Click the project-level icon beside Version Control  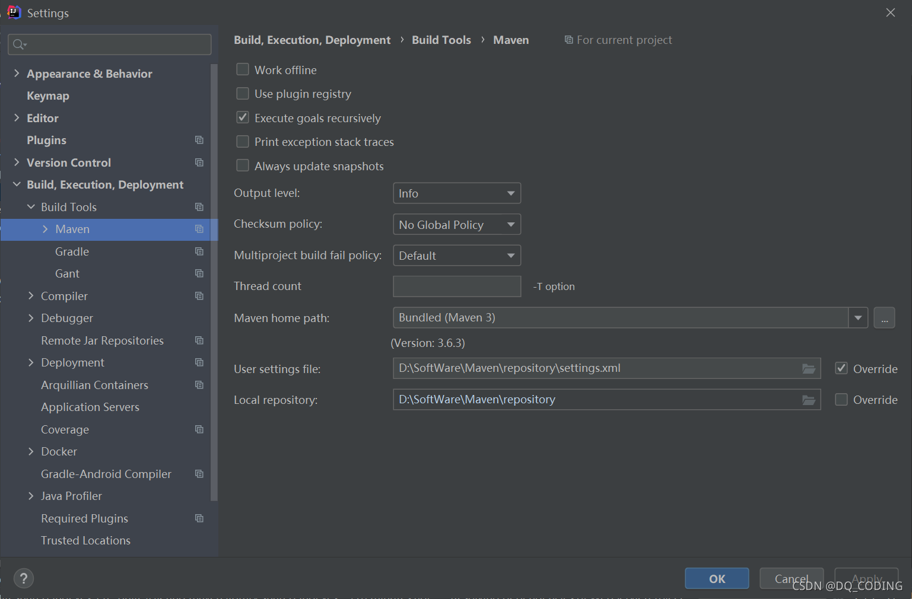point(199,163)
